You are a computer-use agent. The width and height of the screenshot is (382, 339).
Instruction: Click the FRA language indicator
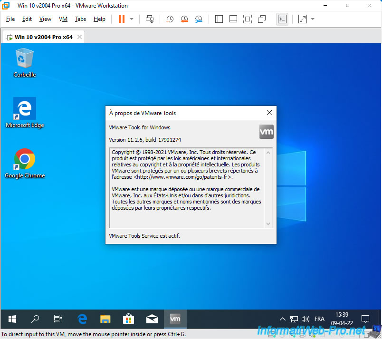(319, 319)
